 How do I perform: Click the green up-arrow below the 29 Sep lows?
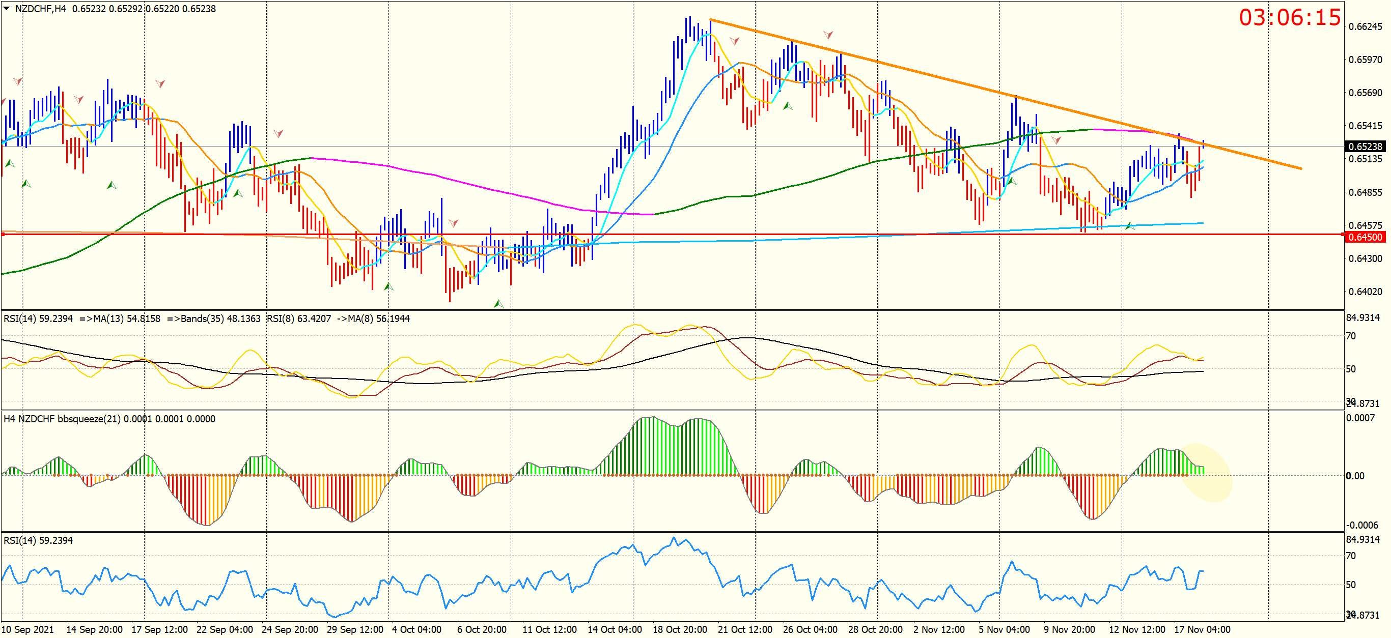388,286
